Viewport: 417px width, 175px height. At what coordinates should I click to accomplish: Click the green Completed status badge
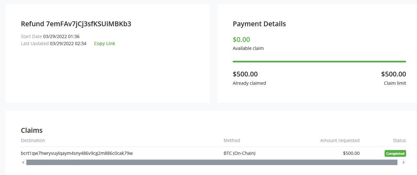395,154
